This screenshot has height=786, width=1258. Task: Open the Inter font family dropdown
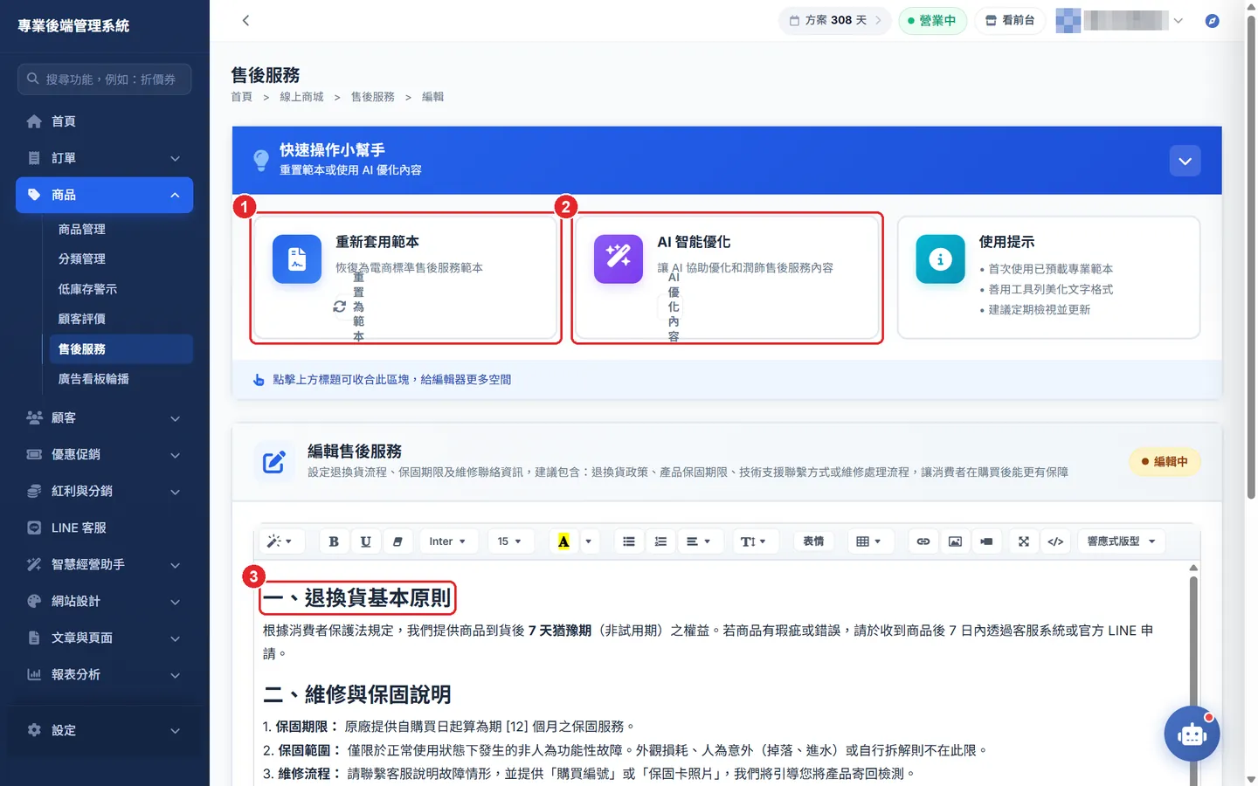448,541
